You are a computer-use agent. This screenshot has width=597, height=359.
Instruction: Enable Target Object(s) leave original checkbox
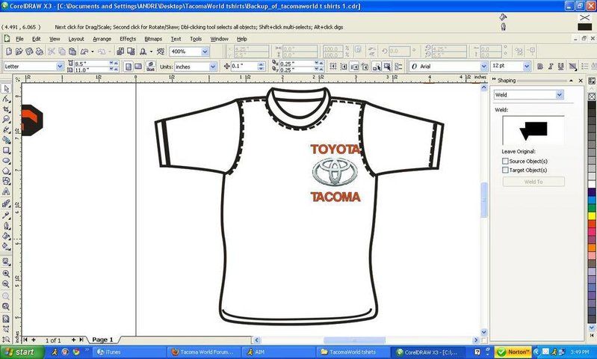point(505,170)
